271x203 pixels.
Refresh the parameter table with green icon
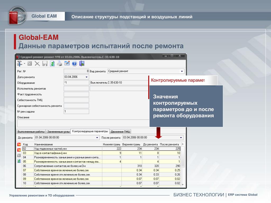coord(19,161)
